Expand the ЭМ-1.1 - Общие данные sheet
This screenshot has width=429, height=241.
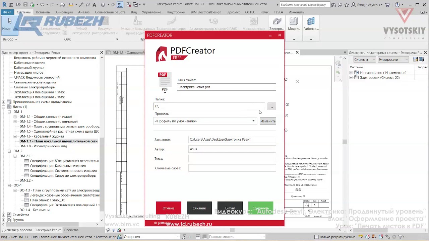coord(15,117)
